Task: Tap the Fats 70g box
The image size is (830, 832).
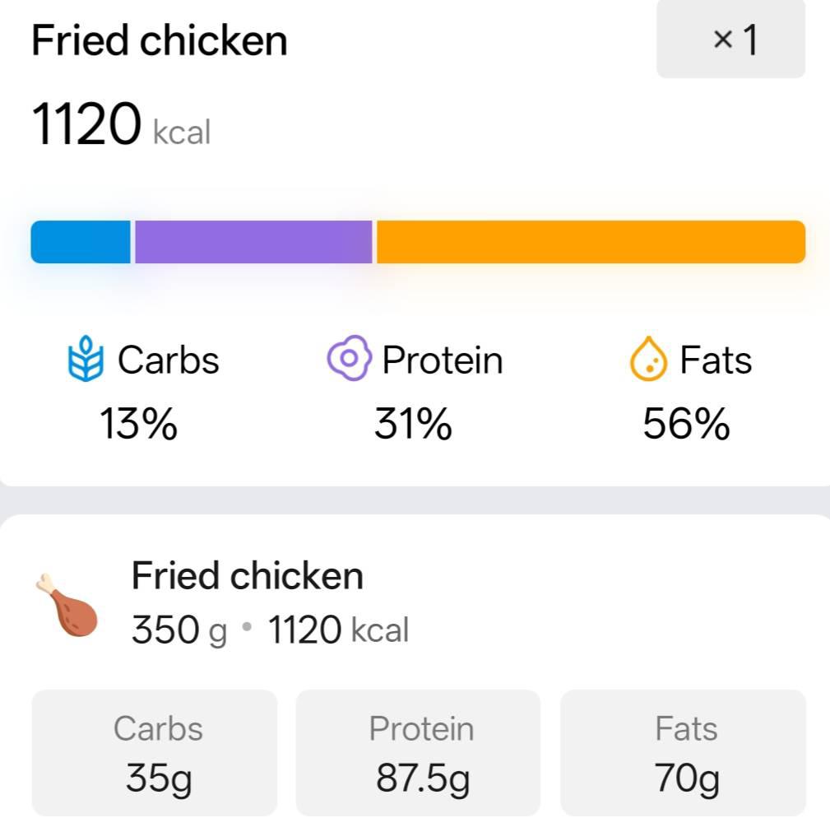Action: click(x=683, y=752)
